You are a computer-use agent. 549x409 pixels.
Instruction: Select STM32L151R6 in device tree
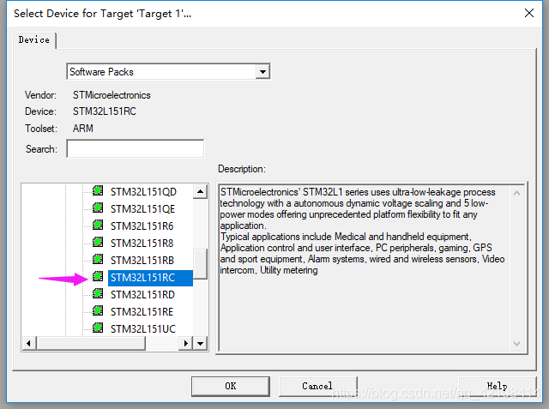(142, 226)
